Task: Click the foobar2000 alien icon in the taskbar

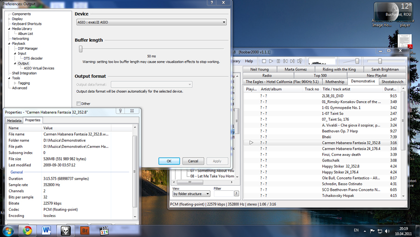Action: [66, 230]
